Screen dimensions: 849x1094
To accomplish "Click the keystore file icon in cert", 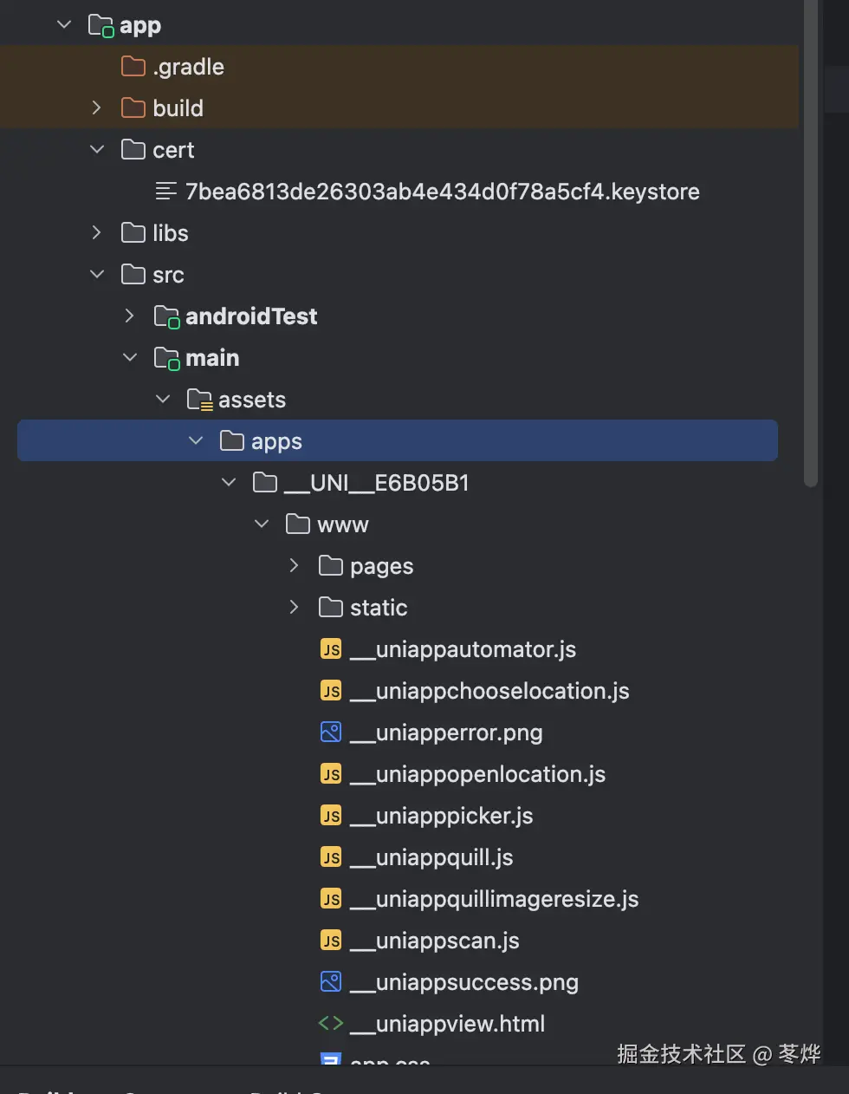I will [165, 192].
